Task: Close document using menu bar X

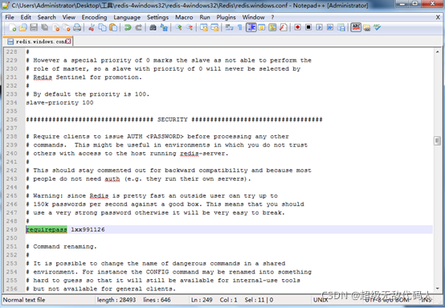Action: coord(438,18)
